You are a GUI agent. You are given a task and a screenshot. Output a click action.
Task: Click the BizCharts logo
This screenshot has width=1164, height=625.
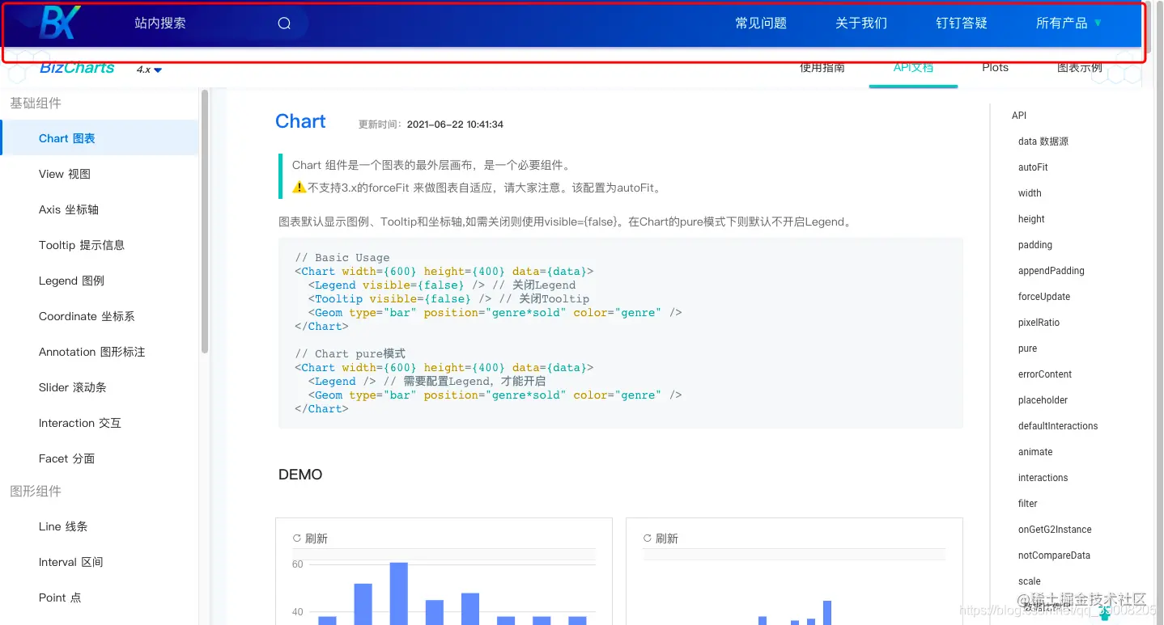[x=76, y=68]
